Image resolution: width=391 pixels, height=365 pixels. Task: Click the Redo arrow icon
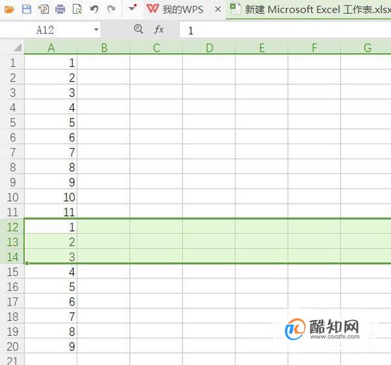coord(111,9)
